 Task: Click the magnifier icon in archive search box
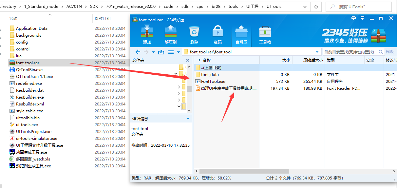381,52
